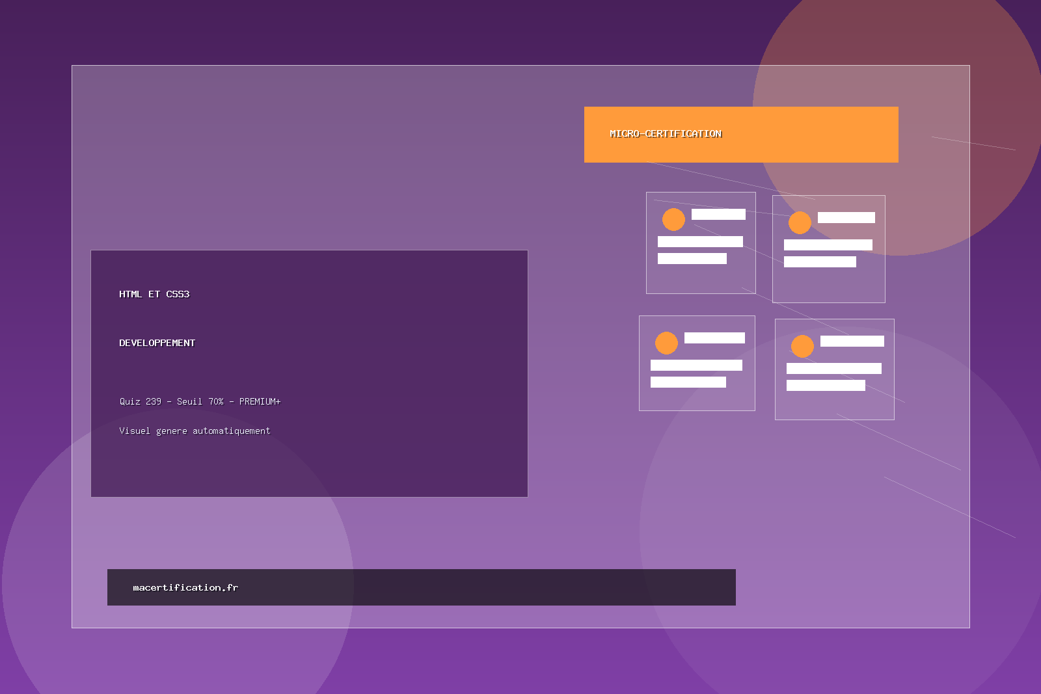1041x694 pixels.
Task: Open the top-left certification card
Action: 701,242
